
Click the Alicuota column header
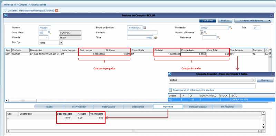pyautogui.click(x=83, y=114)
